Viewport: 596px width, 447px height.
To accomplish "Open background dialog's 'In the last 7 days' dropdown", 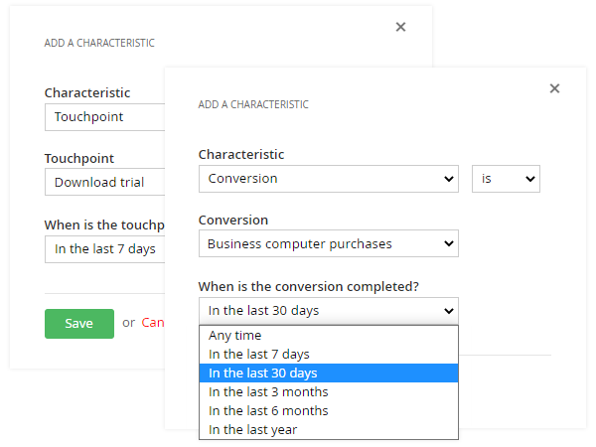I will click(103, 249).
